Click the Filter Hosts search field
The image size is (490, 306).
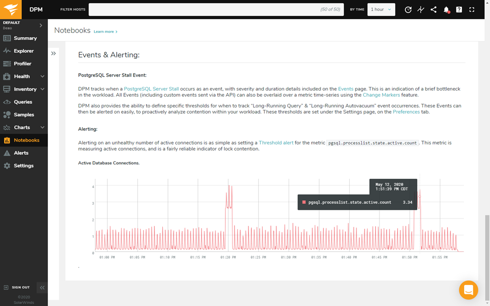pos(215,10)
